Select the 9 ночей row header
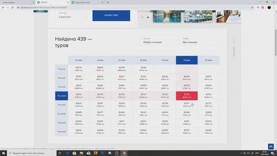 (x=61, y=87)
